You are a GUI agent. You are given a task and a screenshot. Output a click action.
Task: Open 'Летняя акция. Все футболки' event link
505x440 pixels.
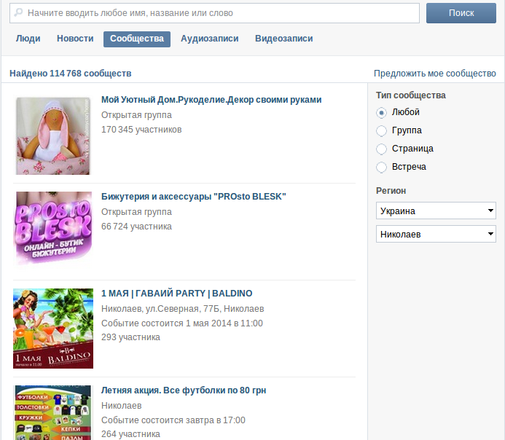[184, 390]
